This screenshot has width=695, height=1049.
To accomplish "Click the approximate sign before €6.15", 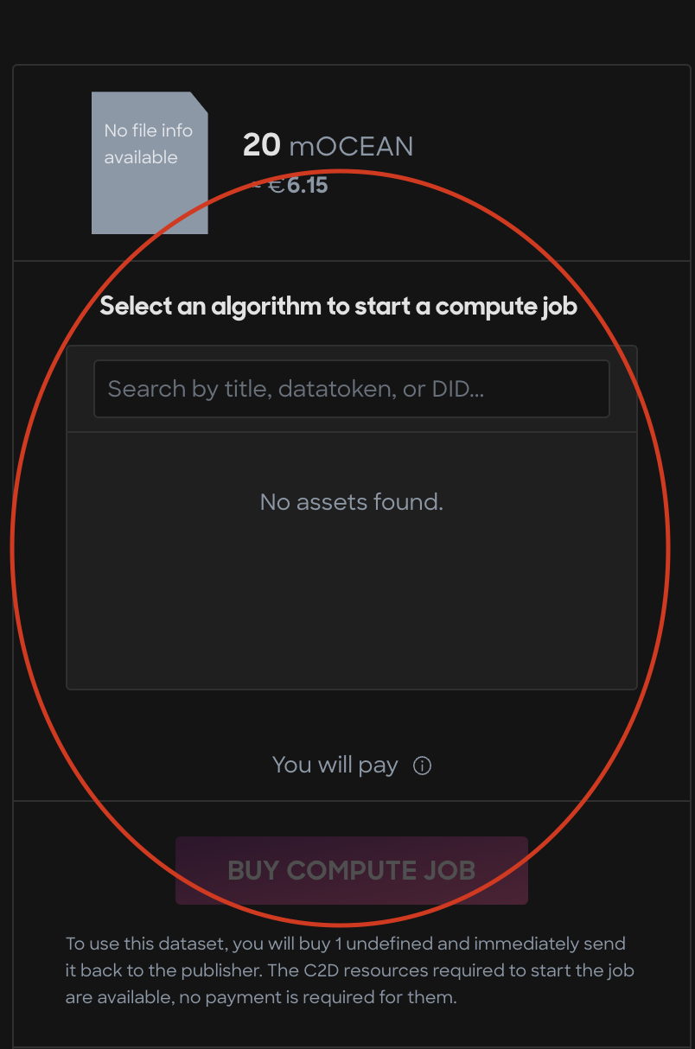I will [x=257, y=185].
